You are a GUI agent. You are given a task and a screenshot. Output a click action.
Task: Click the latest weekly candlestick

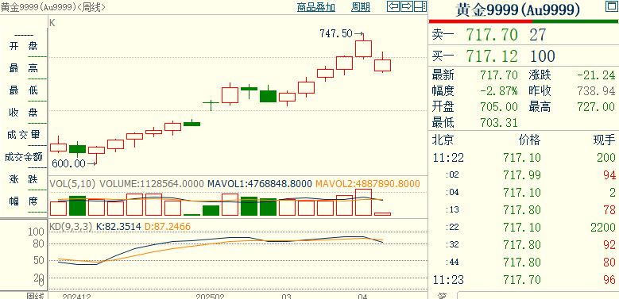[382, 63]
